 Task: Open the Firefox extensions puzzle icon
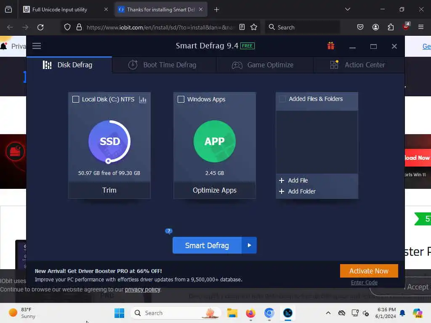pos(391,27)
